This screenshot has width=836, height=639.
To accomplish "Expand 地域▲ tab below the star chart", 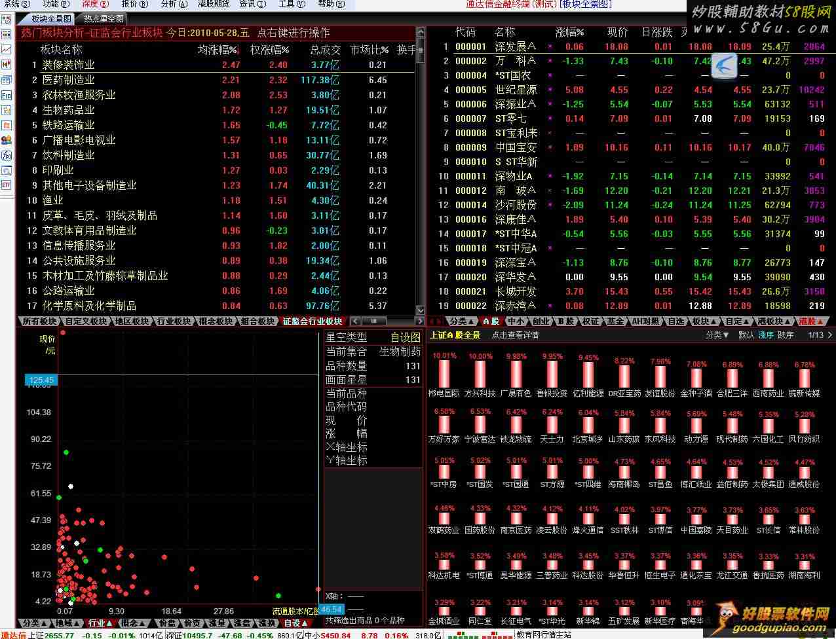I will click(x=67, y=623).
